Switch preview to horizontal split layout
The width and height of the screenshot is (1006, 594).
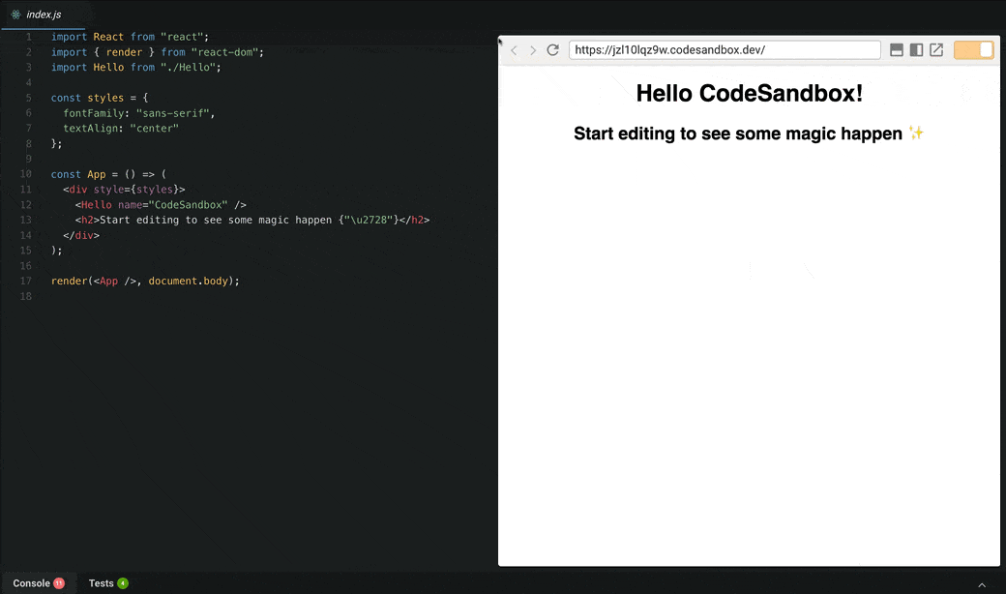pyautogui.click(x=897, y=49)
